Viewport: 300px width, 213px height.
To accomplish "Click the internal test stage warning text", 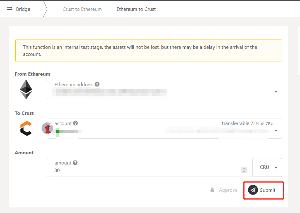I will point(140,51).
